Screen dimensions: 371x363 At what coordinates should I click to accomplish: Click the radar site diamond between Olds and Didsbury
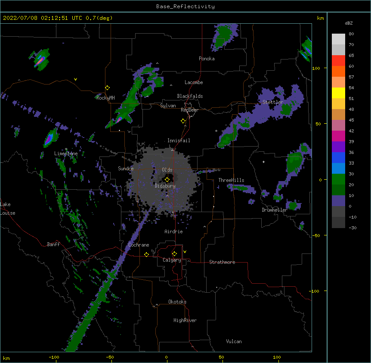click(x=167, y=180)
